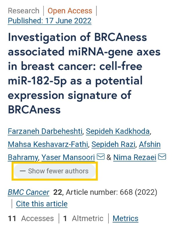Click the Research article type label
Screen dimensions: 174x232
(x=24, y=11)
